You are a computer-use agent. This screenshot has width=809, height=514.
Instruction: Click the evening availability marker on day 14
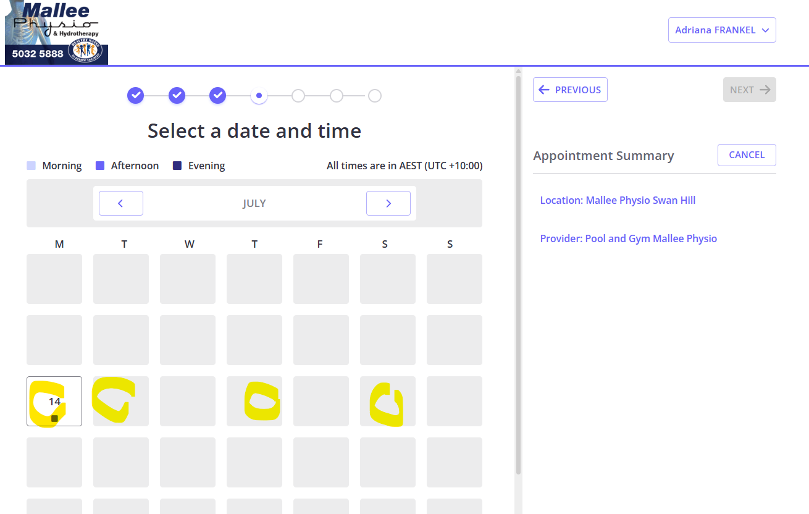coord(54,418)
